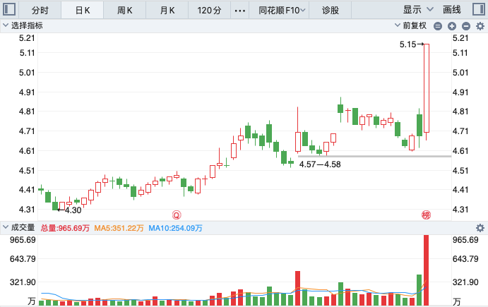Open more periods with the three-dots button

coord(239,11)
